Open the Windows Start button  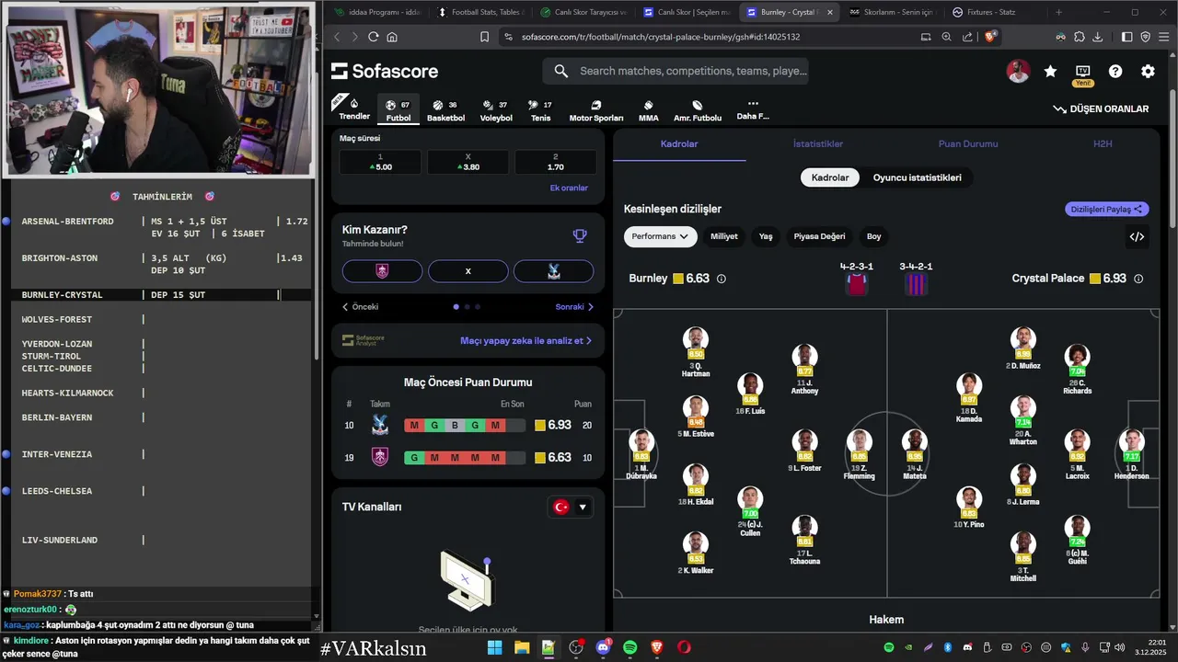(x=494, y=647)
